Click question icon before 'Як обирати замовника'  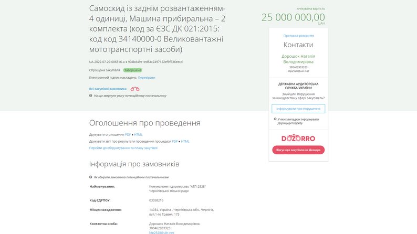click(91, 177)
